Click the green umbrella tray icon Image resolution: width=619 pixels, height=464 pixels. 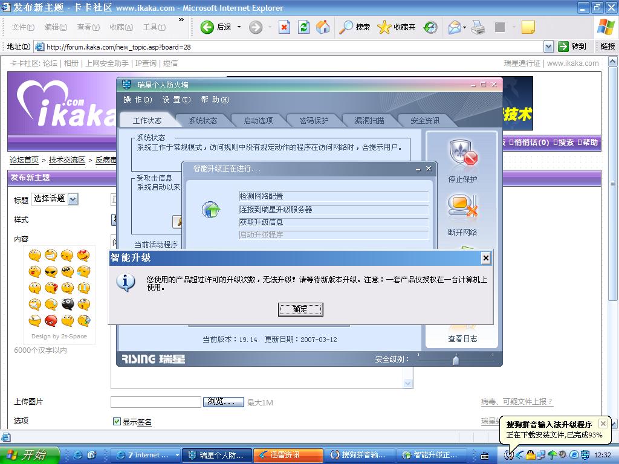[x=552, y=455]
